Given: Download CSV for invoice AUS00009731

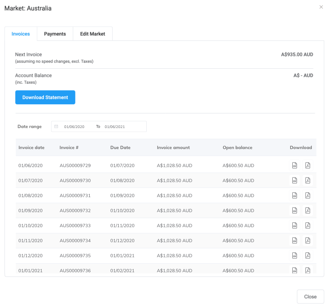Looking at the screenshot, I should [295, 196].
